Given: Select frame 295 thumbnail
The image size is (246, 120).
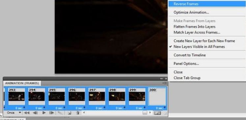Looking at the screenshot, I should click(57, 96).
